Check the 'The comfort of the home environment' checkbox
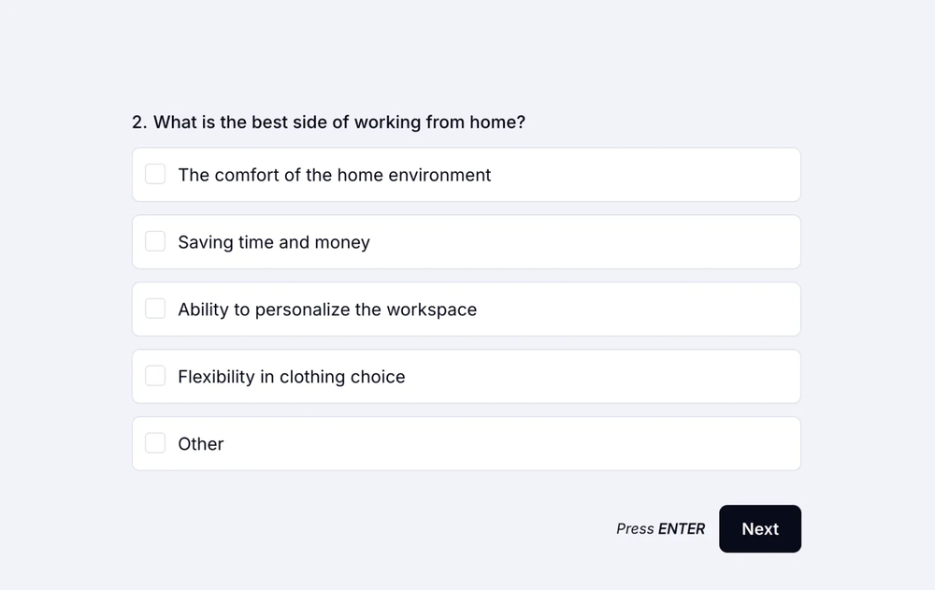The height and width of the screenshot is (590, 935). click(155, 174)
